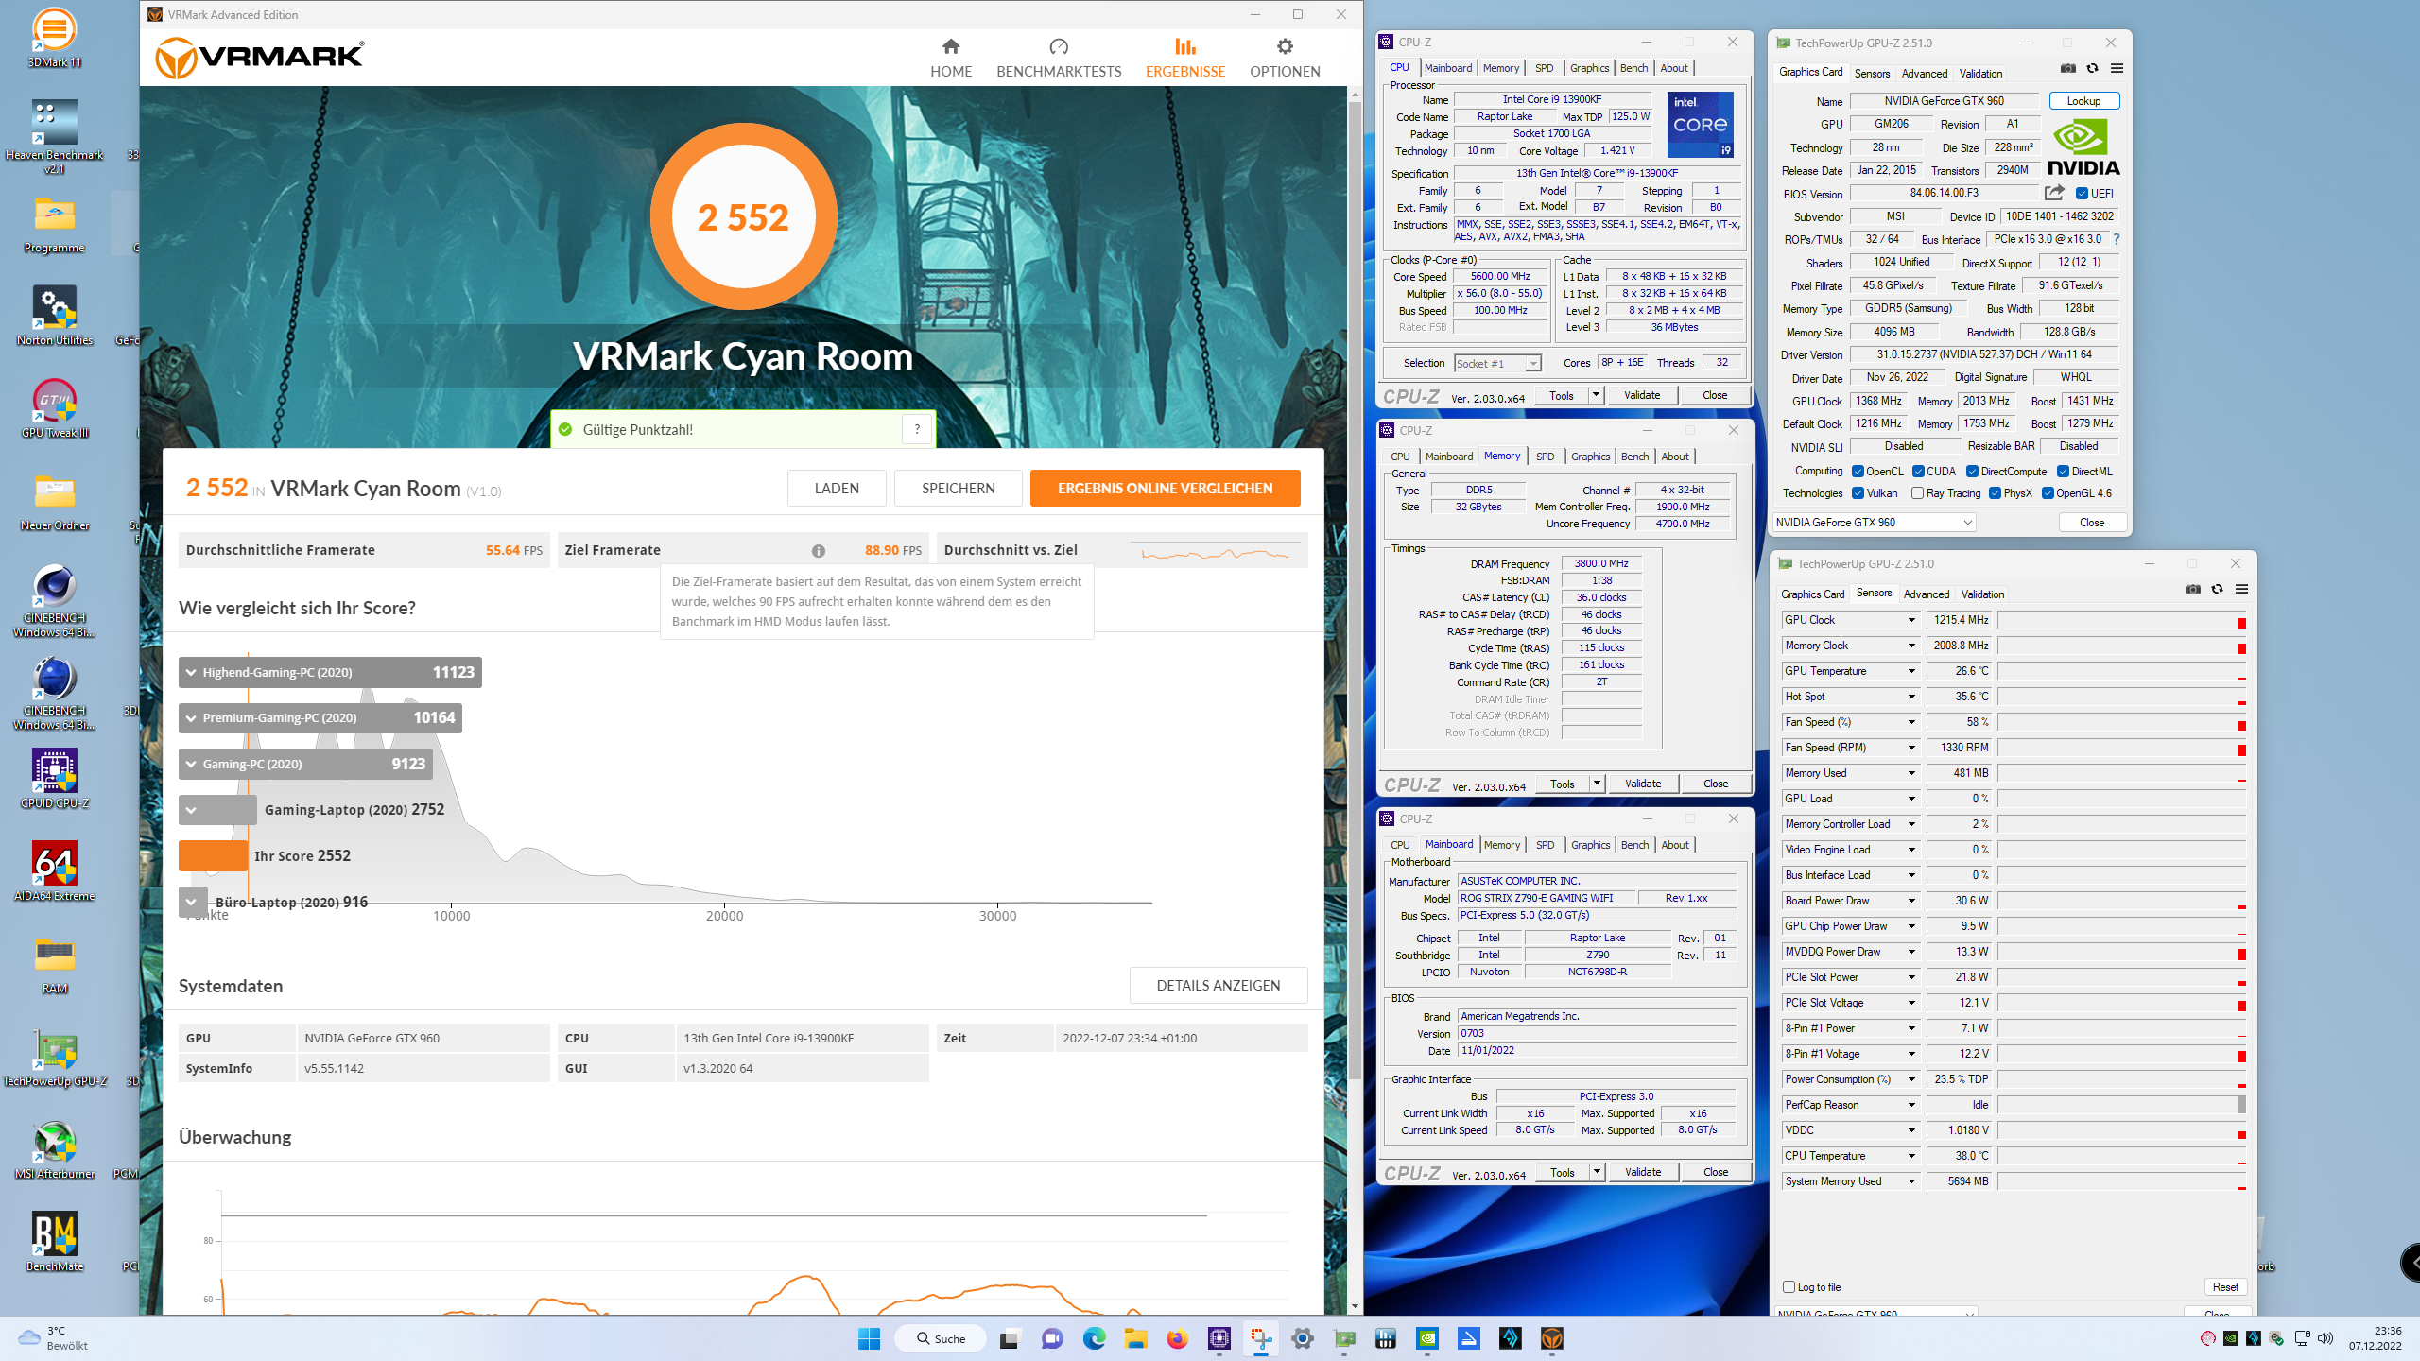2420x1361 pixels.
Task: Toggle CUDA checkbox in GPU-Z
Action: click(x=1919, y=472)
